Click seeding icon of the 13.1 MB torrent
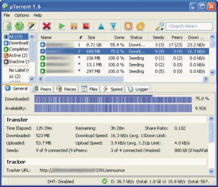218x187 pixels. [x=43, y=64]
